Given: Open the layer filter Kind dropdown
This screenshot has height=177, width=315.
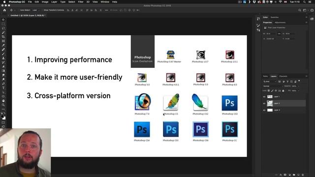Looking at the screenshot, I should (x=270, y=82).
